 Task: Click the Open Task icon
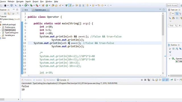coord(56,5)
